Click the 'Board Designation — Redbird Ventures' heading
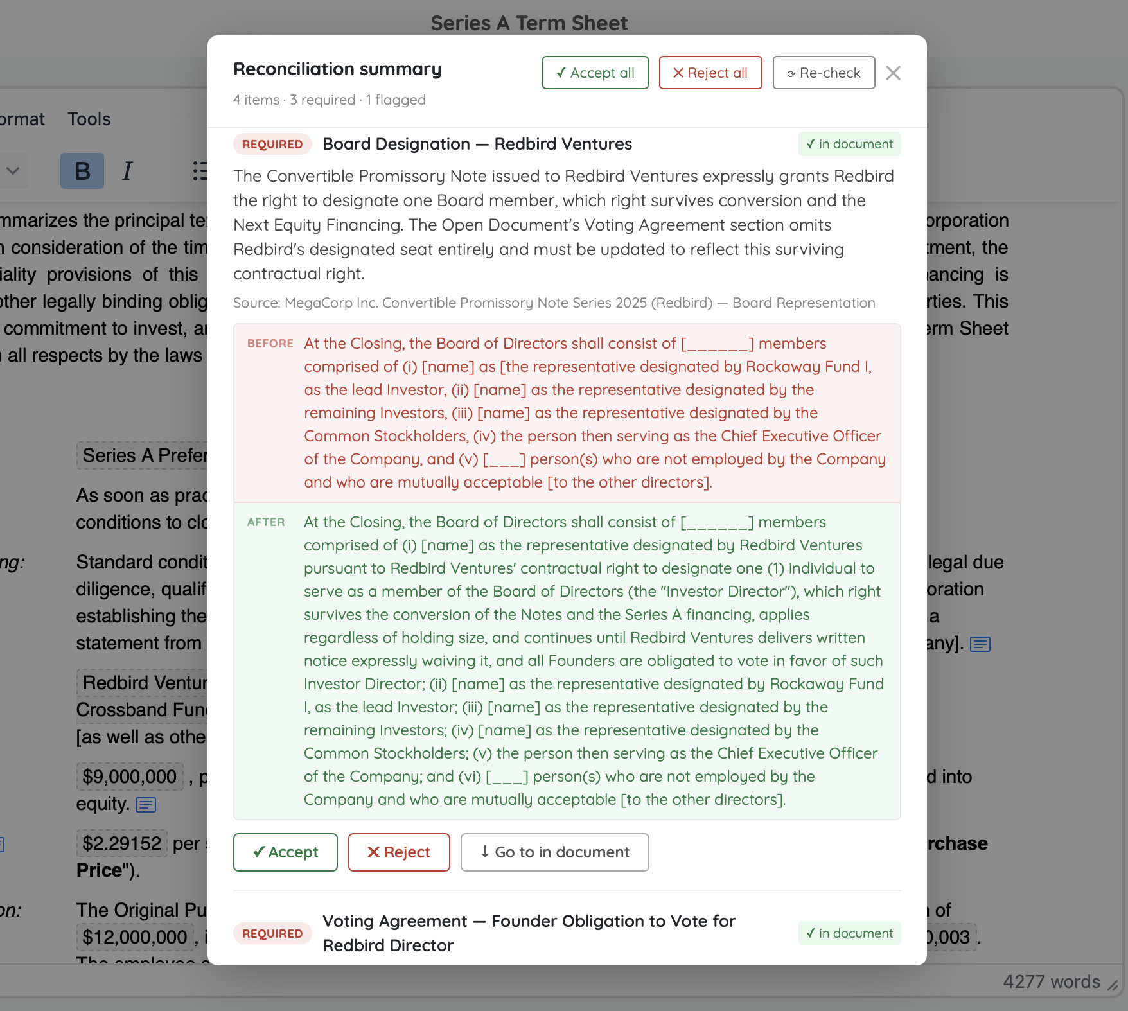 pyautogui.click(x=477, y=144)
